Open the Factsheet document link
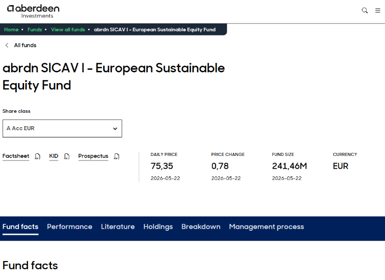Image resolution: width=385 pixels, height=280 pixels. (16, 156)
